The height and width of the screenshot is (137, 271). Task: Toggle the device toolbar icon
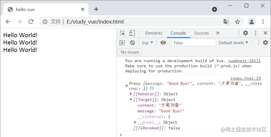(132, 33)
